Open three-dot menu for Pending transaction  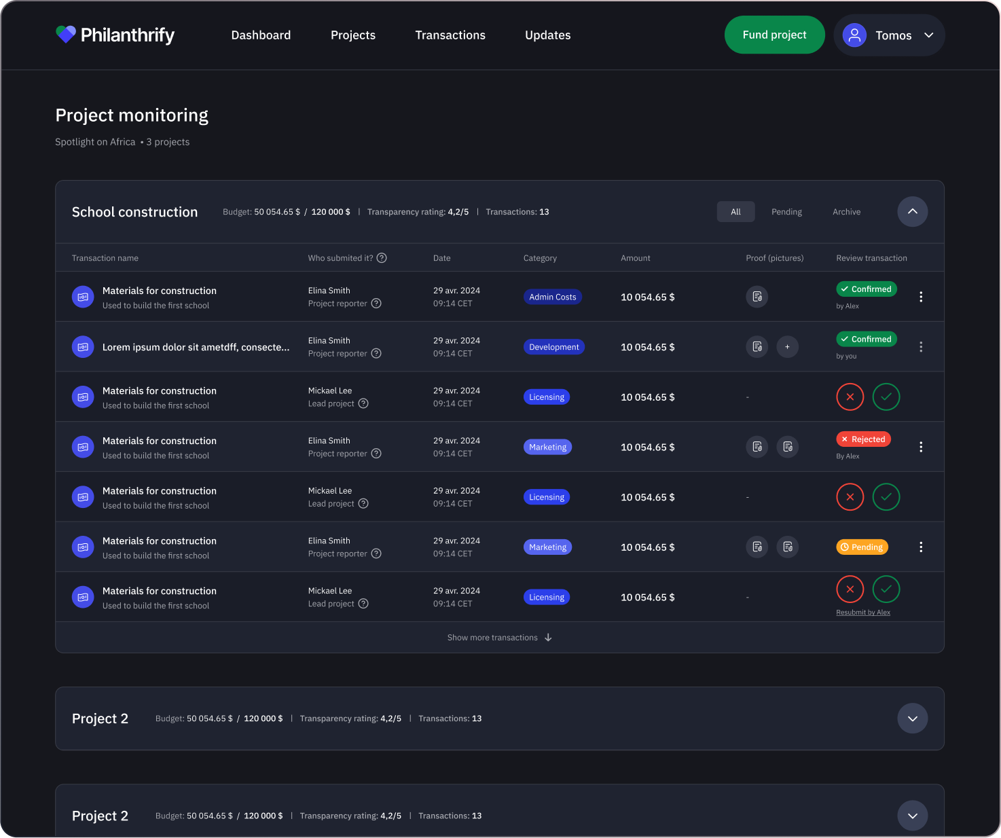920,547
